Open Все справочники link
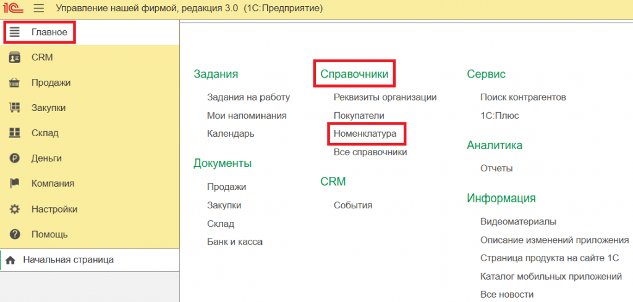Image resolution: width=633 pixels, height=302 pixels. pos(370,152)
